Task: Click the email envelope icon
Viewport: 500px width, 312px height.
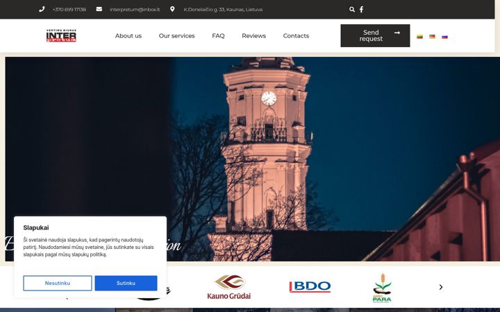Action: [99, 9]
